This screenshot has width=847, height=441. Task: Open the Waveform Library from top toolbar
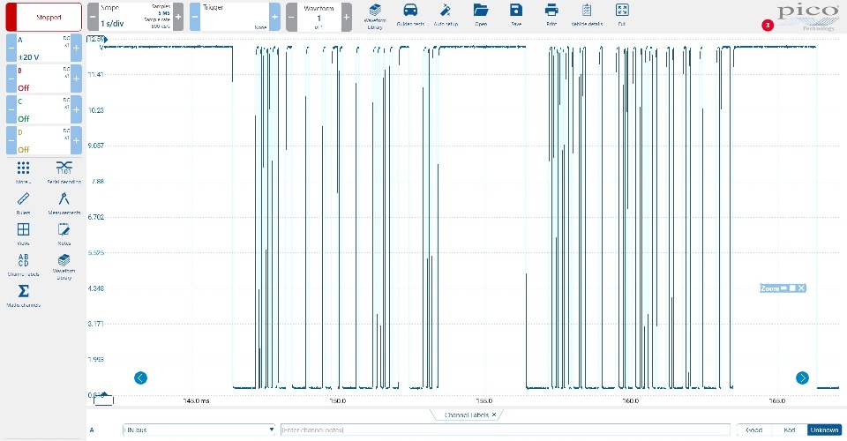(375, 16)
